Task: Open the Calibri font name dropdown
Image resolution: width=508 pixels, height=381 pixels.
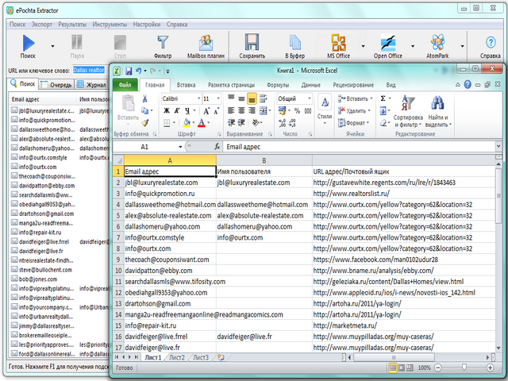Action: tap(199, 98)
